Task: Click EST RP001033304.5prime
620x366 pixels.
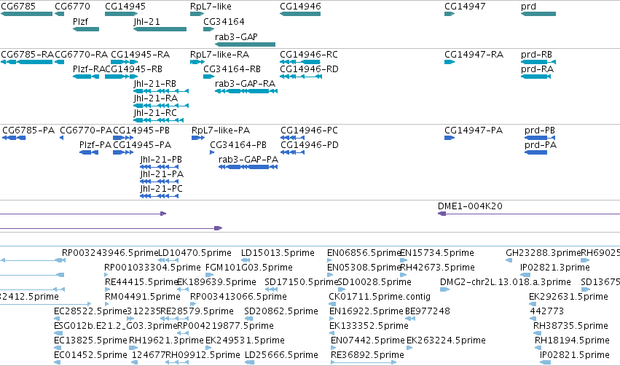Action: tap(106, 275)
